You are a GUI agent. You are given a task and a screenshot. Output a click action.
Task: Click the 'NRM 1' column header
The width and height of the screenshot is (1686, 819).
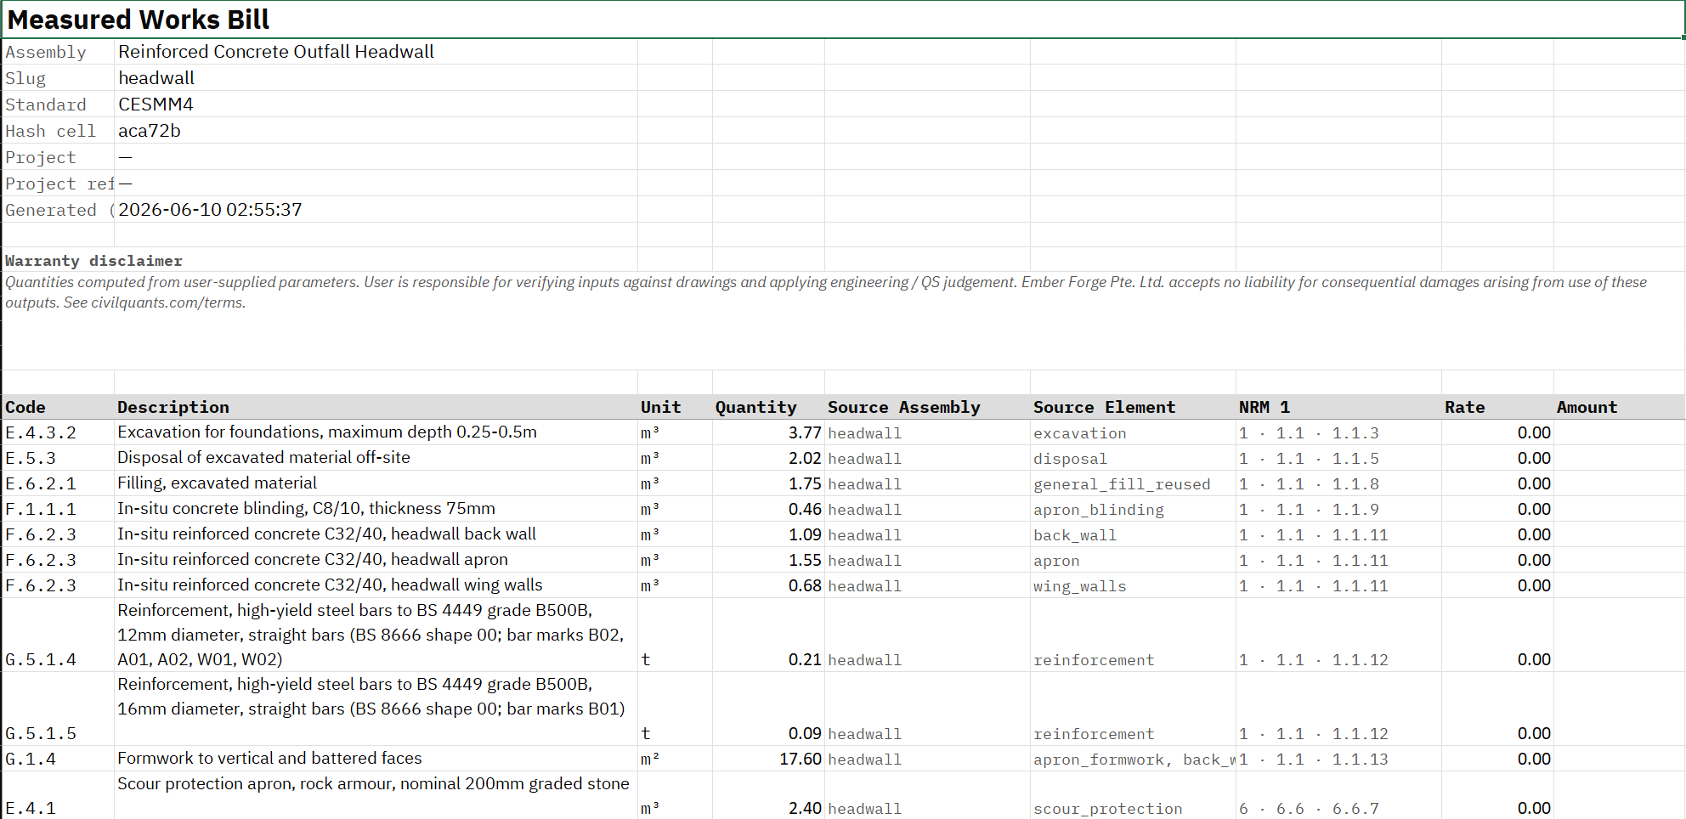pos(1338,407)
